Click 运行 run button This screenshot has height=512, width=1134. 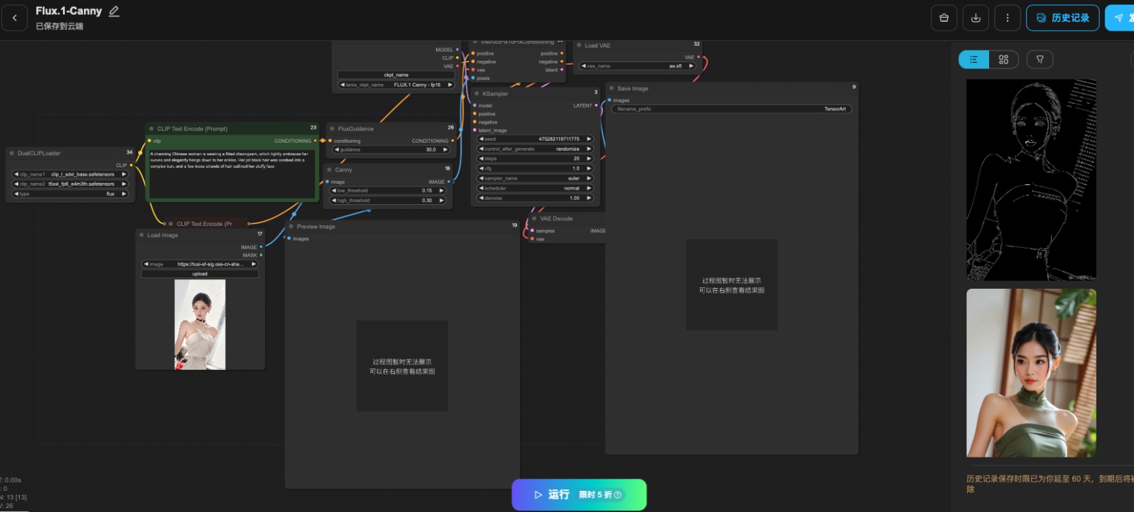(579, 495)
